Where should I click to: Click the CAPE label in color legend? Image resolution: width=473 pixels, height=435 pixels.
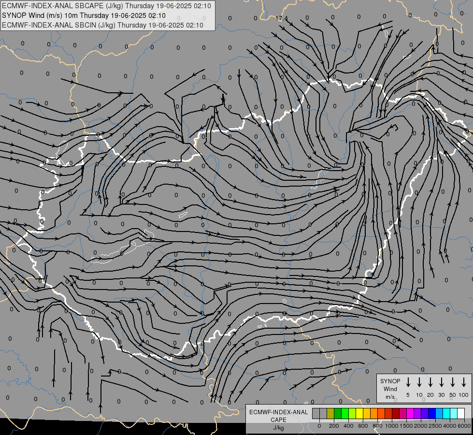click(x=278, y=420)
